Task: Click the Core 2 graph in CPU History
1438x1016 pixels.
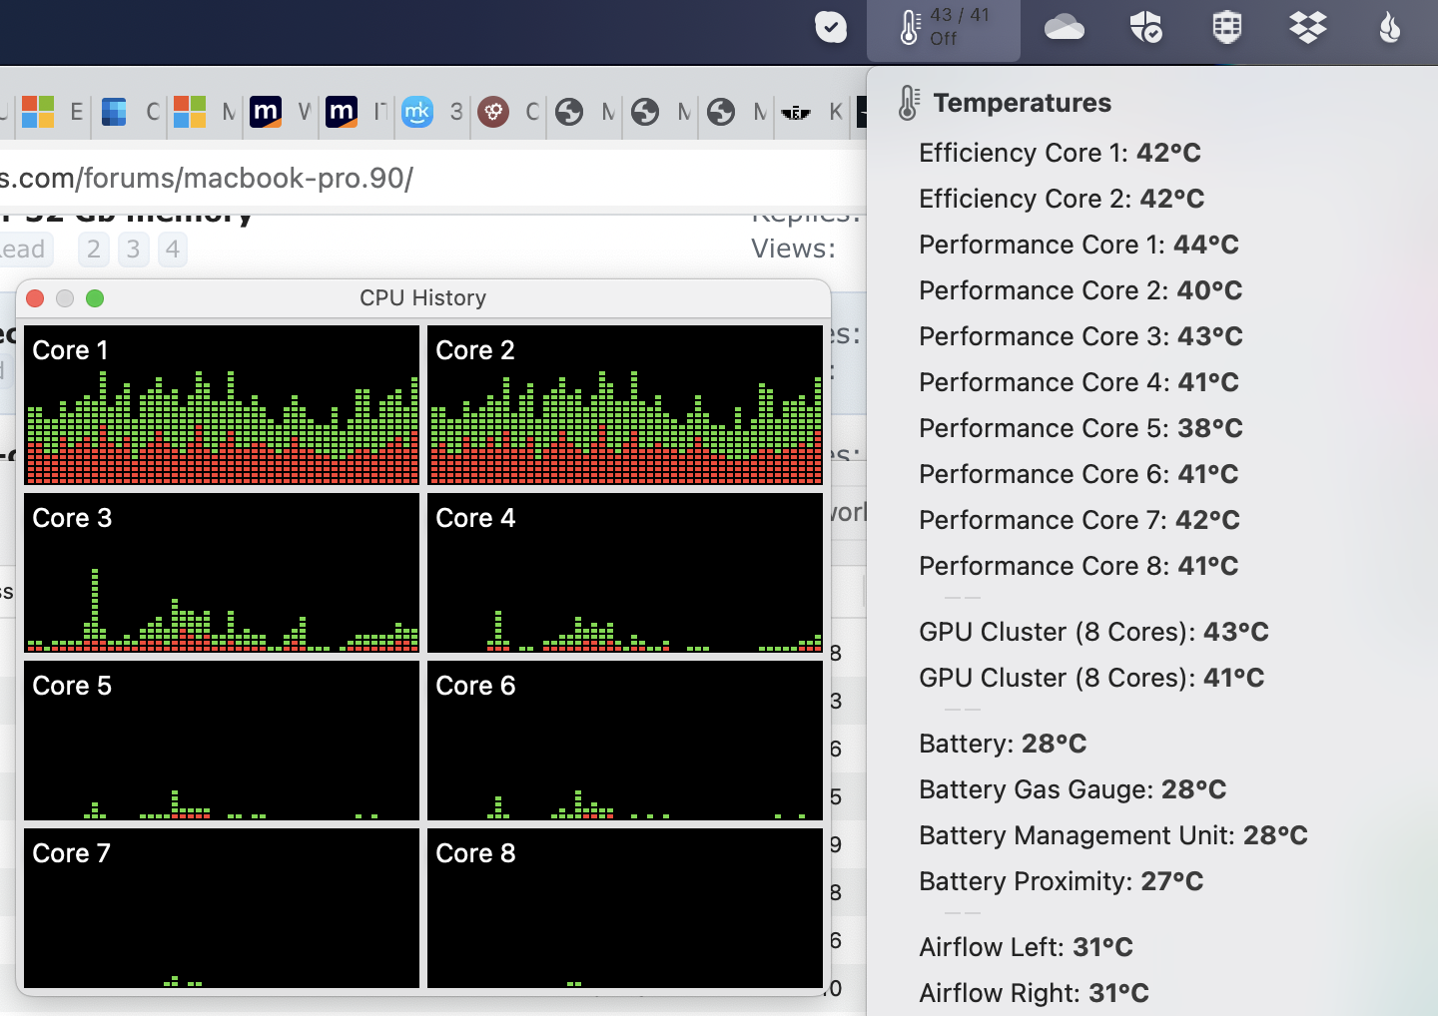Action: (625, 405)
